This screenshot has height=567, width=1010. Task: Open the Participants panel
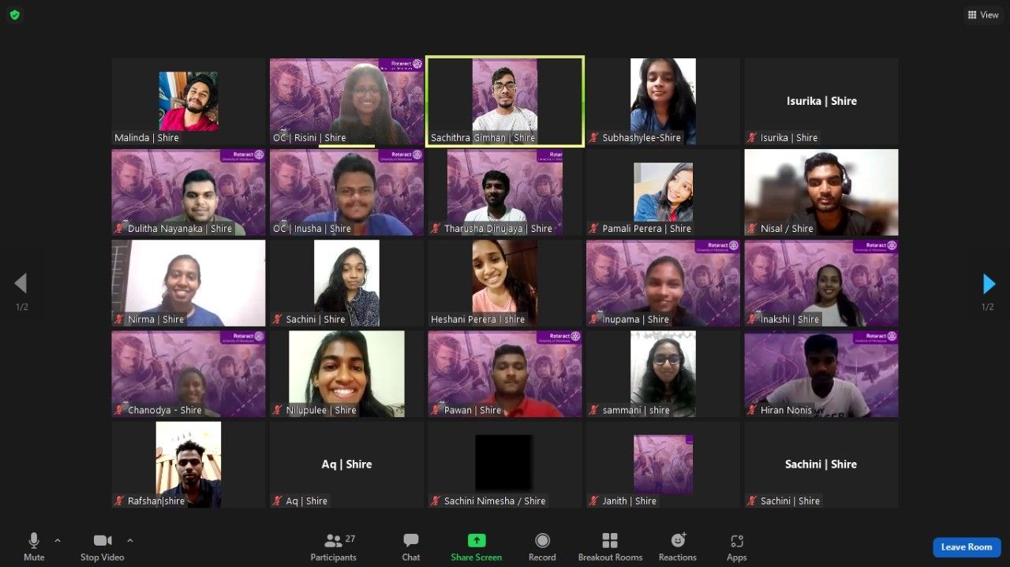pos(333,546)
